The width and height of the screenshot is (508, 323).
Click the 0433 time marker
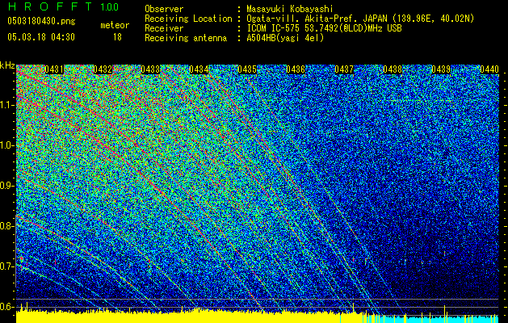(151, 69)
